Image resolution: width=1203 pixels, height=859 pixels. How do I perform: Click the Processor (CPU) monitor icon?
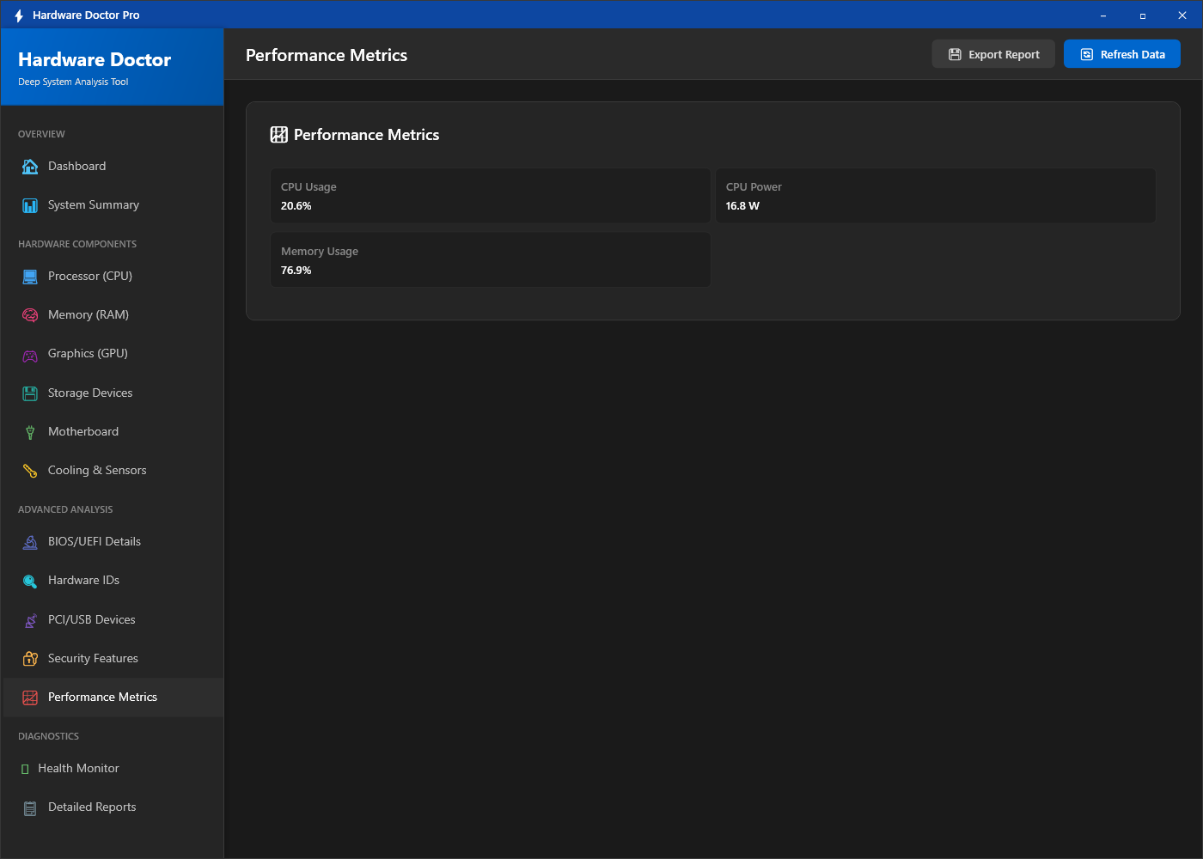30,277
